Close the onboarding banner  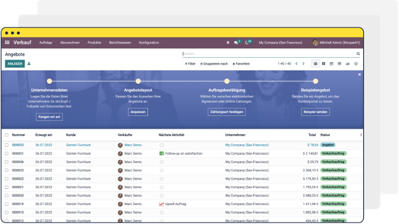pyautogui.click(x=359, y=74)
